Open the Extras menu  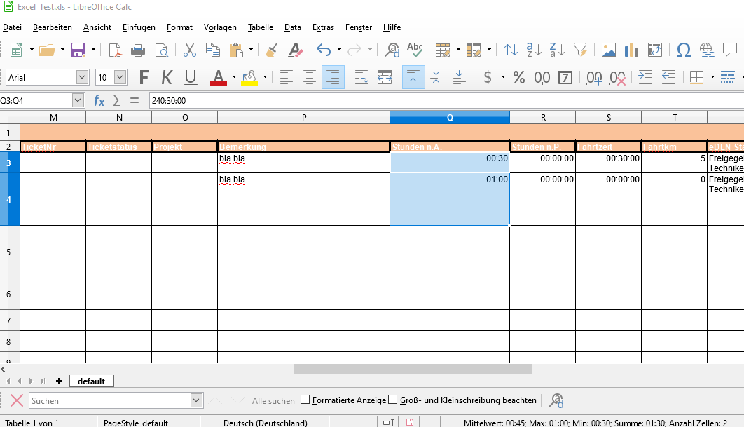coord(323,27)
